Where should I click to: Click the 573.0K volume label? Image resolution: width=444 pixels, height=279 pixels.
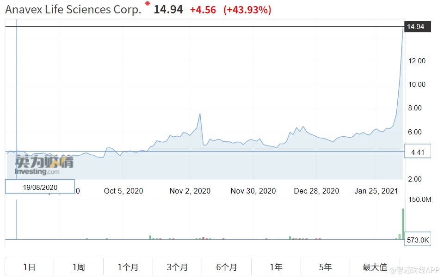[x=418, y=240]
